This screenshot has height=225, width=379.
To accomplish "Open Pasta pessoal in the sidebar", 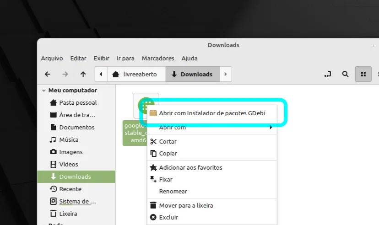I will pyautogui.click(x=76, y=102).
